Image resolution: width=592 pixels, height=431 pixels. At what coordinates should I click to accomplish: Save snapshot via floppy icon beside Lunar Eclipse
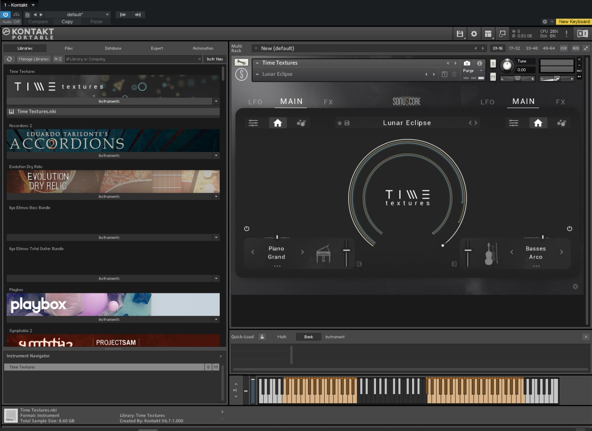point(444,74)
